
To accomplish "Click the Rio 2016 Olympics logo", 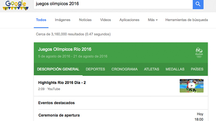I will click(199, 52).
